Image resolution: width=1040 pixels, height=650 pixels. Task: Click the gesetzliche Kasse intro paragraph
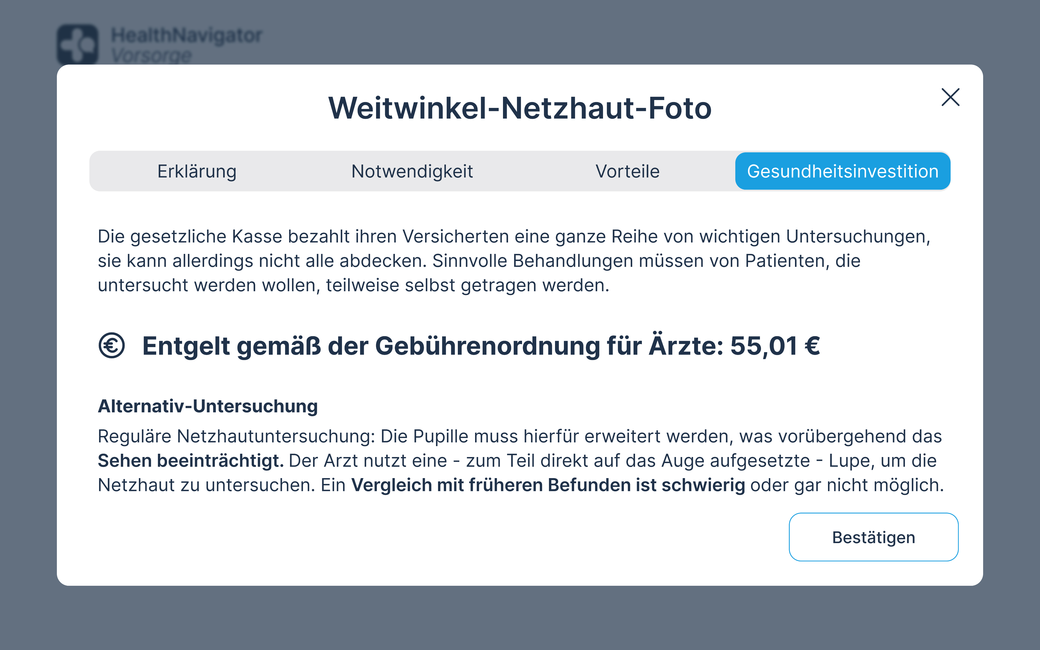click(x=514, y=261)
